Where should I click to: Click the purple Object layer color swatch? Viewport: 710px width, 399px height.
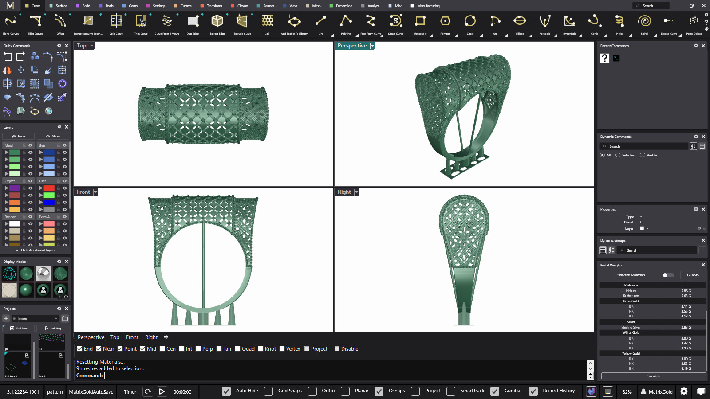click(15, 188)
